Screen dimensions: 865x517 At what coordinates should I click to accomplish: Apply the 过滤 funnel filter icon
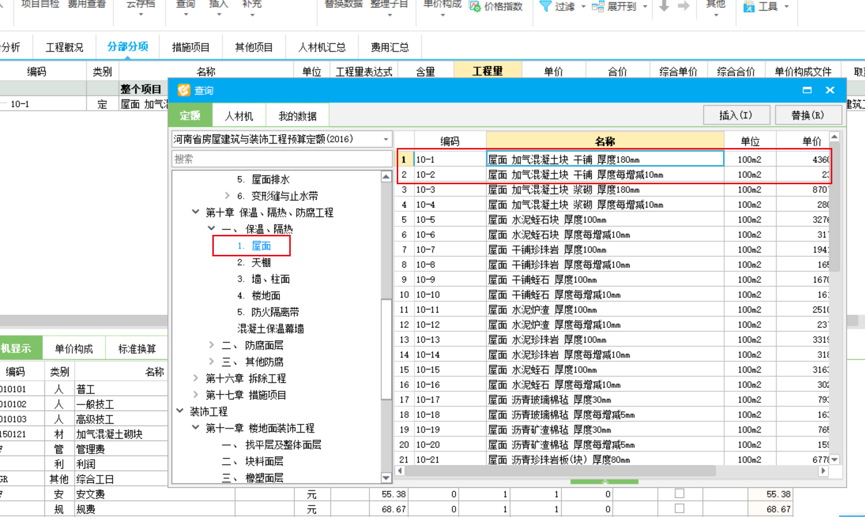tap(545, 6)
